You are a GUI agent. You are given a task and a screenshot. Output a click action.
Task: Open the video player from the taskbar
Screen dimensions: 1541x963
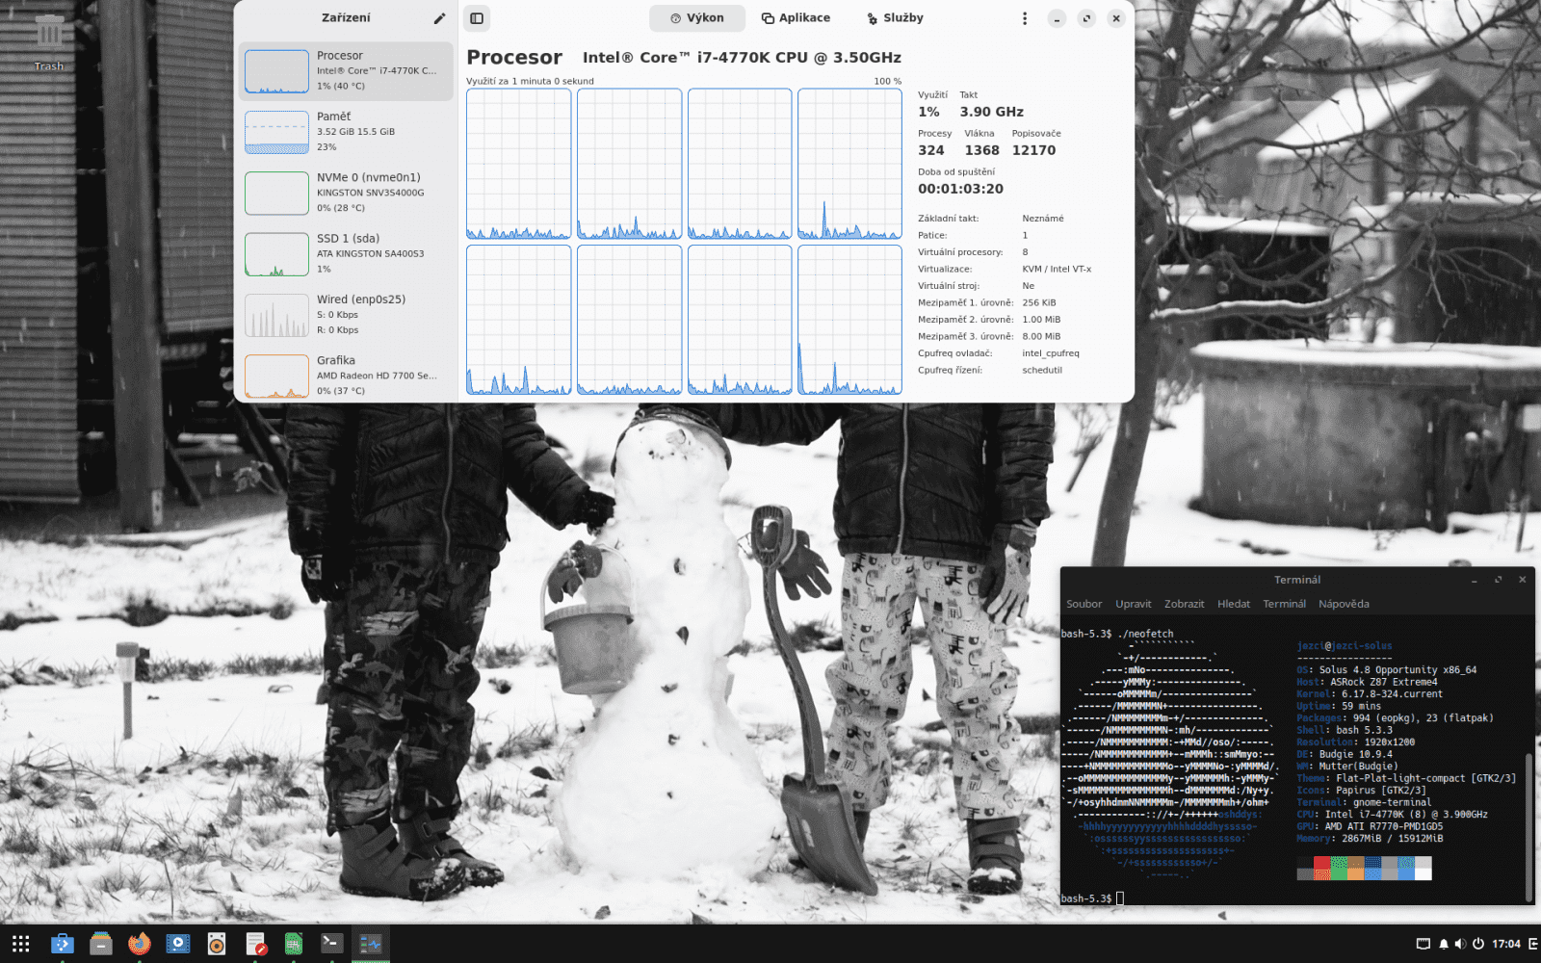click(178, 944)
